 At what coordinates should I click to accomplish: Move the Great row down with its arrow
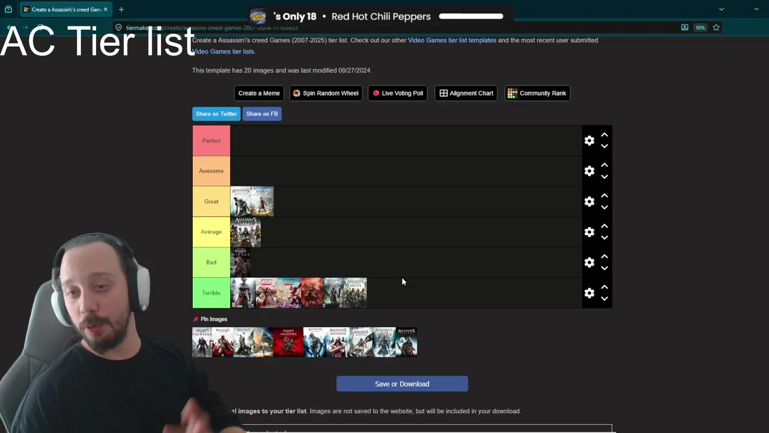point(604,207)
